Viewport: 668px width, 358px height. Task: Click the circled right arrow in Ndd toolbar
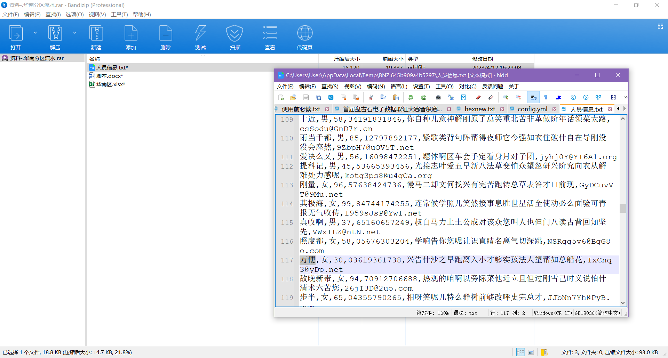[586, 97]
